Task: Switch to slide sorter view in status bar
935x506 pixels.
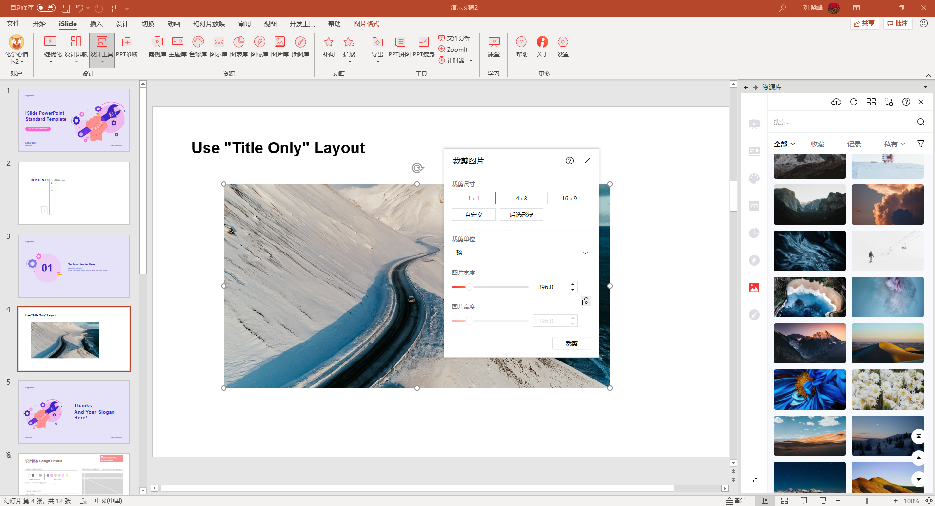Action: pos(785,501)
